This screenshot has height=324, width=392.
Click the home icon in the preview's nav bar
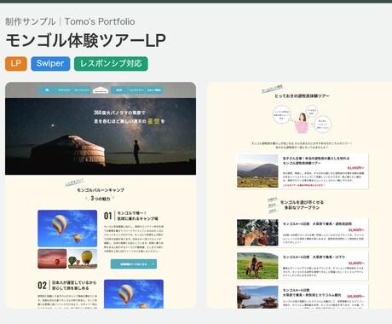click(x=47, y=90)
